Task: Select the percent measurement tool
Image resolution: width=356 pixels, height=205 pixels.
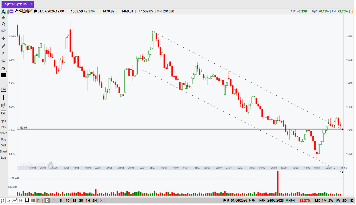Action: pyautogui.click(x=3, y=62)
